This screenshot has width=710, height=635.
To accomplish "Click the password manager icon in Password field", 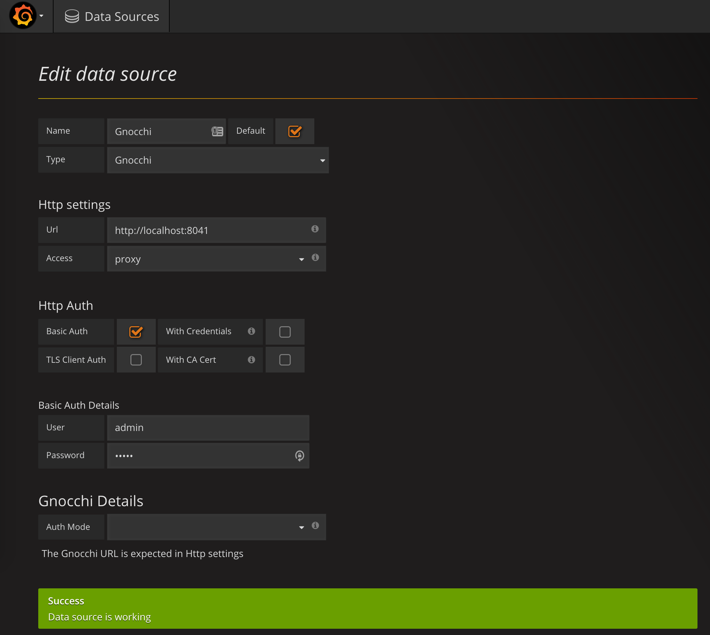I will tap(299, 456).
